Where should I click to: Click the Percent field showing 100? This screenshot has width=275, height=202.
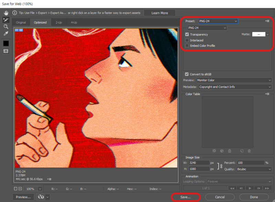251,163
